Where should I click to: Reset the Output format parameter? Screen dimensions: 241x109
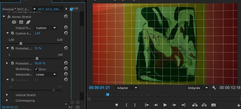pos(66,27)
